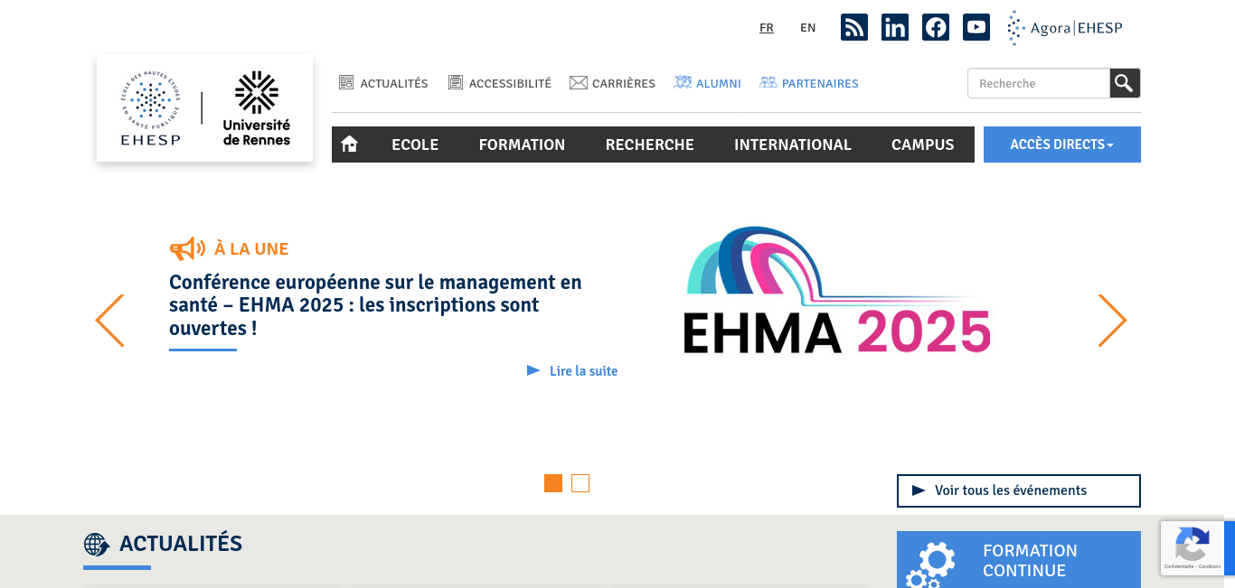Click the EHESP Université de Rennes logo

coord(205,108)
